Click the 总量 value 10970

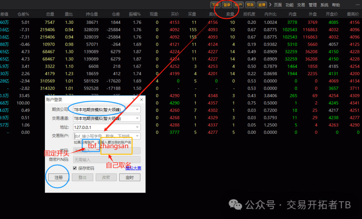49,44
